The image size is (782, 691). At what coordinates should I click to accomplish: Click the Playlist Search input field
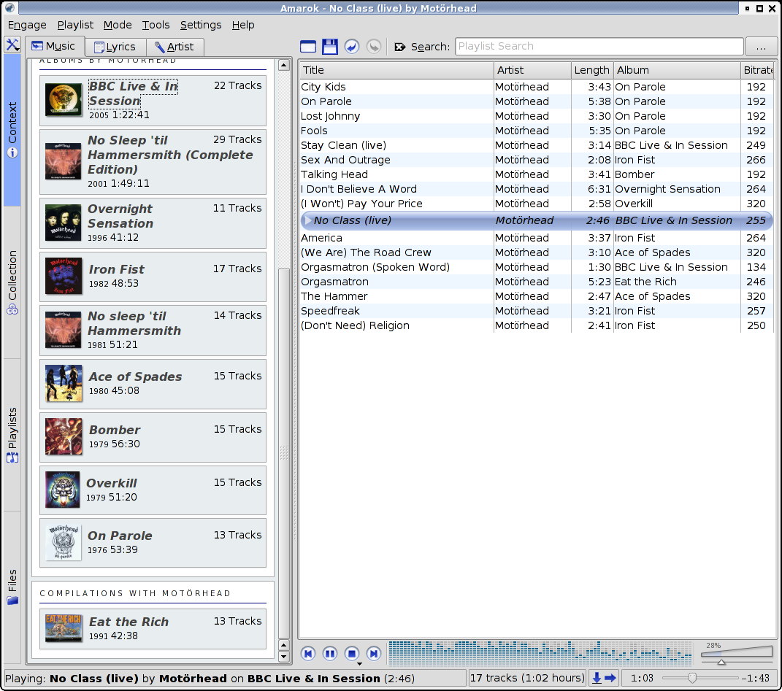[x=599, y=47]
